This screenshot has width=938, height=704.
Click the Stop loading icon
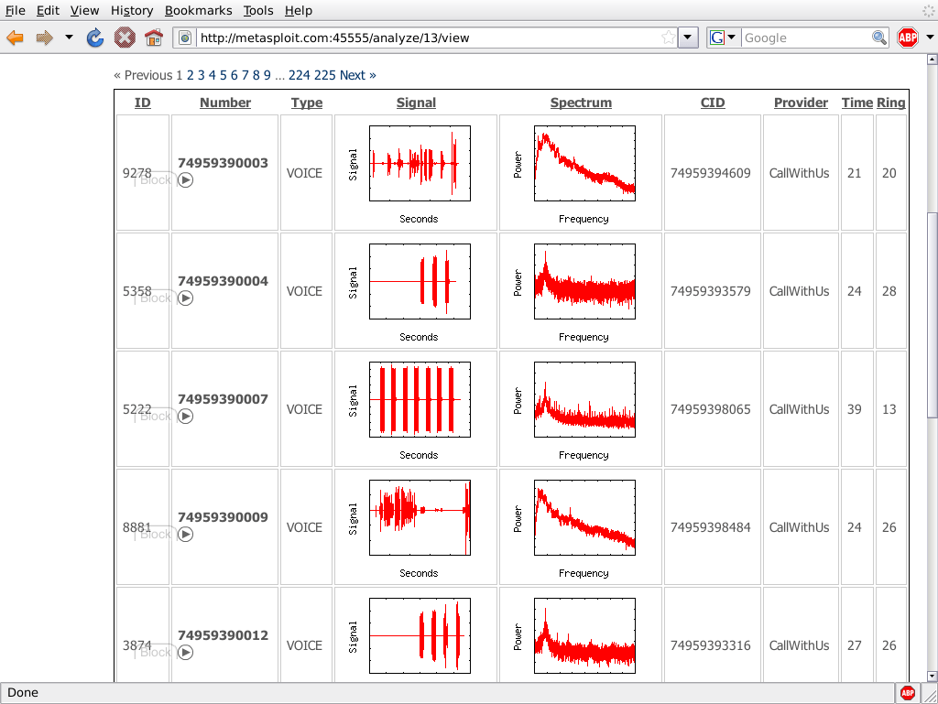[x=125, y=38]
